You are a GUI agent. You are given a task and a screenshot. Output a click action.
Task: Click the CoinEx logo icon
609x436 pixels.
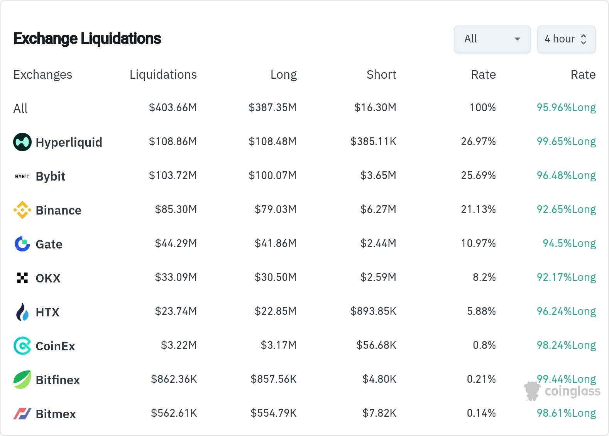[x=22, y=346]
